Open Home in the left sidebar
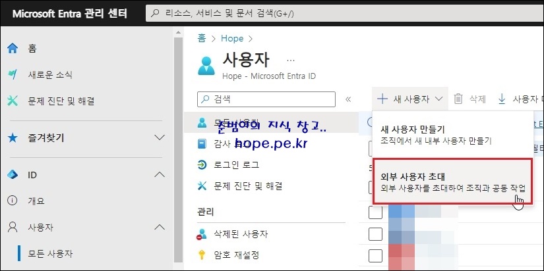Screen dimensions: 544x271 32,49
